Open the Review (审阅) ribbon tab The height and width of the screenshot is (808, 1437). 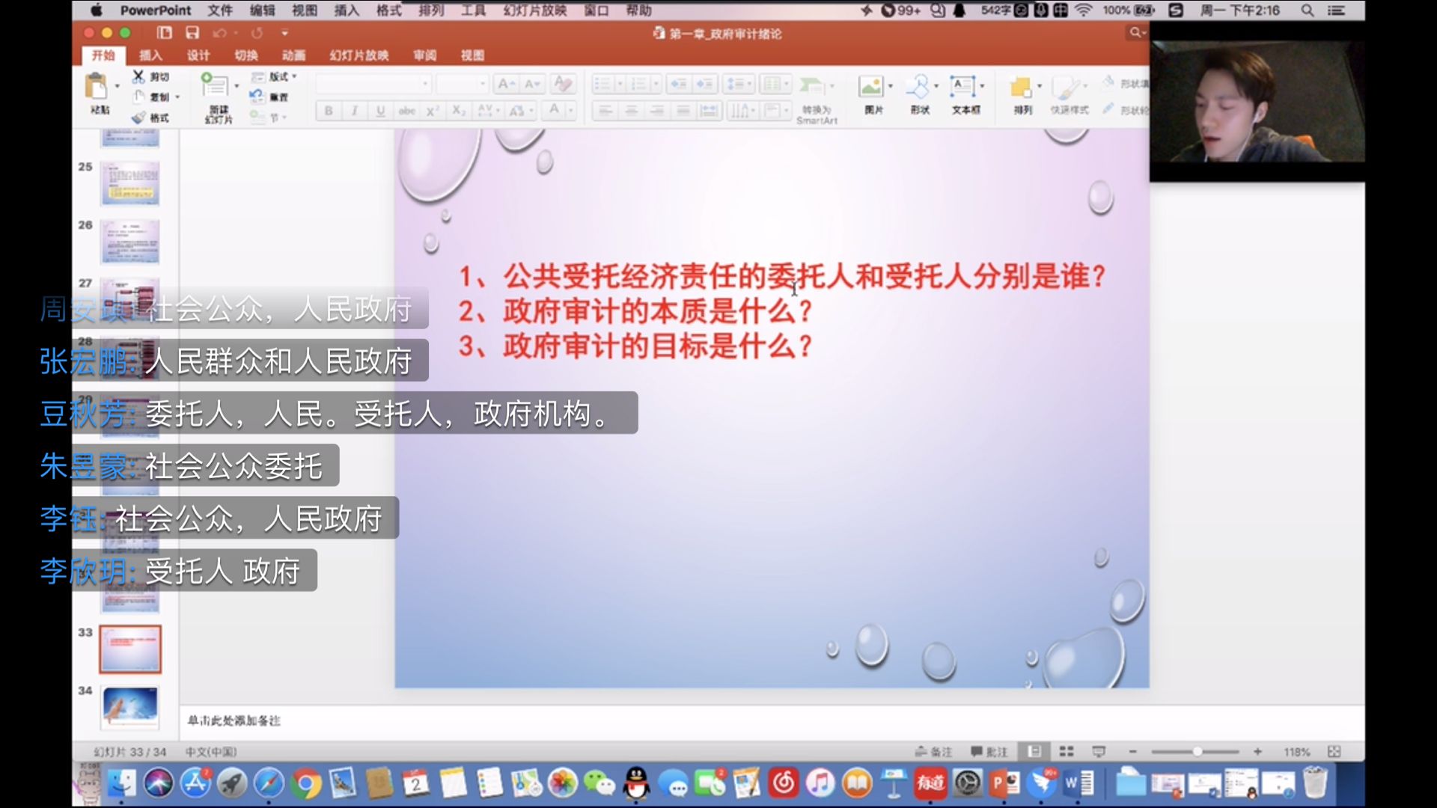(424, 55)
